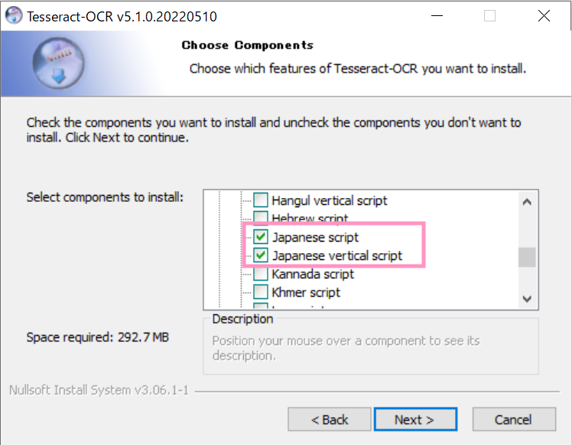Click the scrollbar down arrow
Image resolution: width=572 pixels, height=445 pixels.
[x=527, y=299]
